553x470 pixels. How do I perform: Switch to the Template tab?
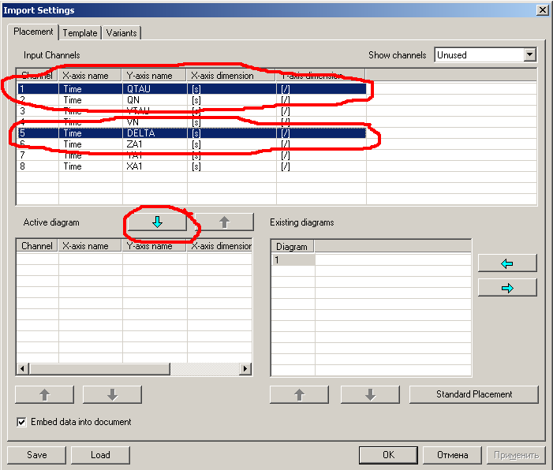[x=80, y=33]
